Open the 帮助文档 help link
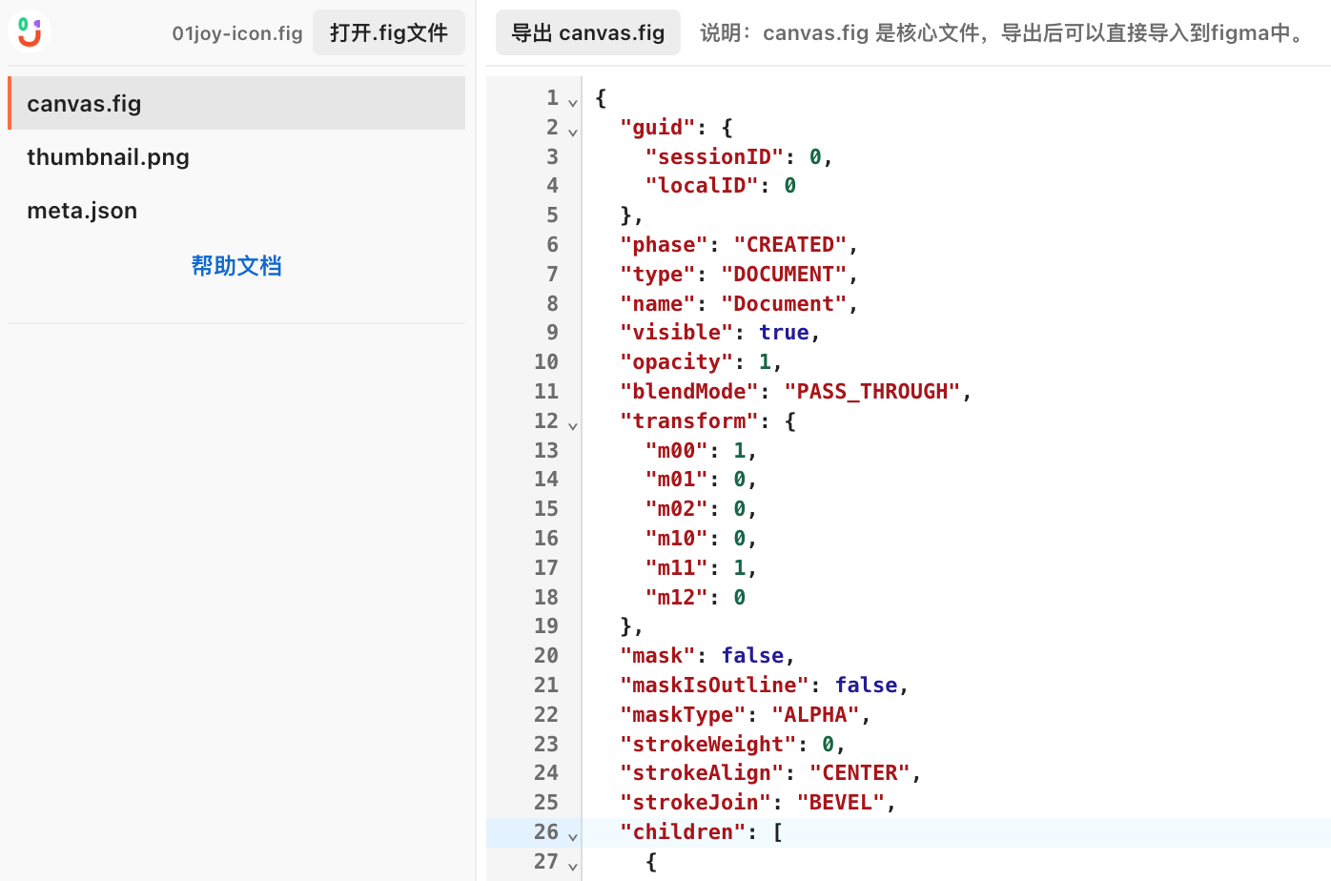 point(236,266)
